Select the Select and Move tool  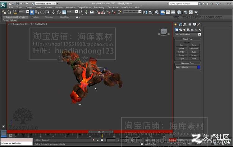click(x=53, y=12)
